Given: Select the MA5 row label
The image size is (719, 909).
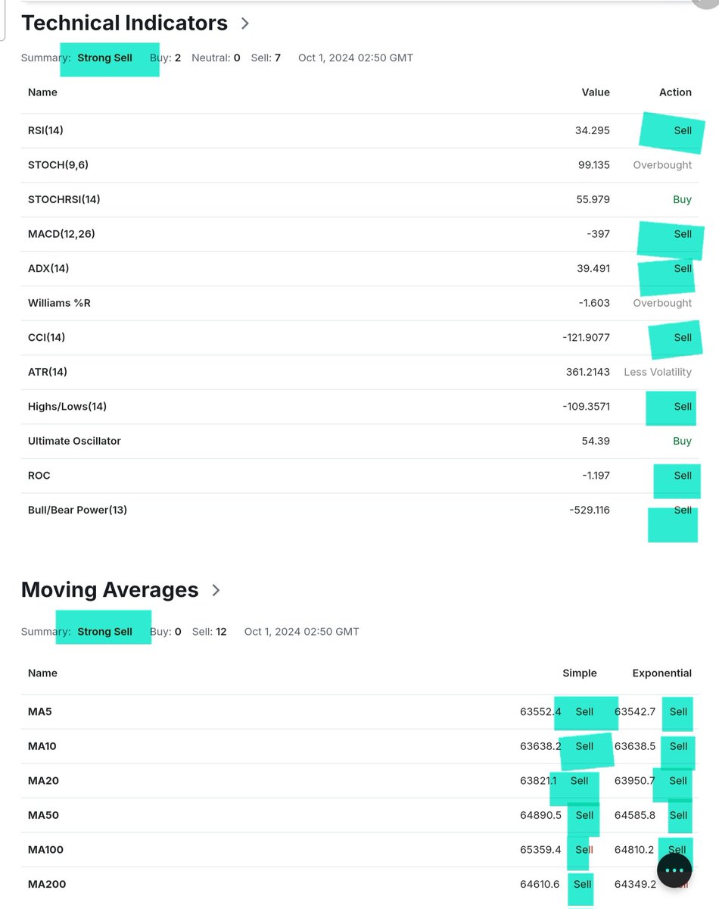Looking at the screenshot, I should (x=40, y=712).
